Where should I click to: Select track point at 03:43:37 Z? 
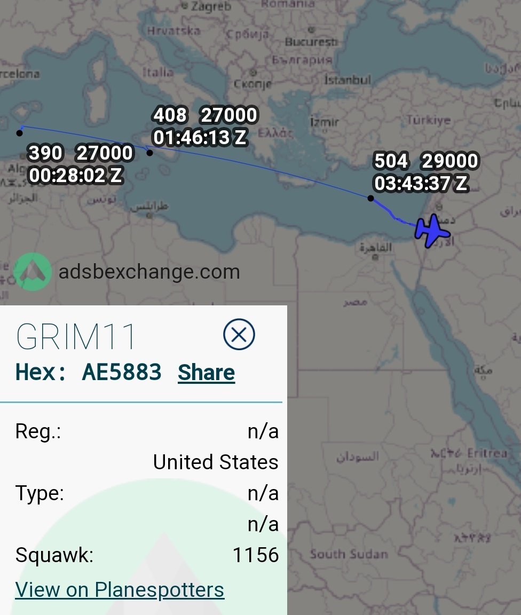[370, 198]
